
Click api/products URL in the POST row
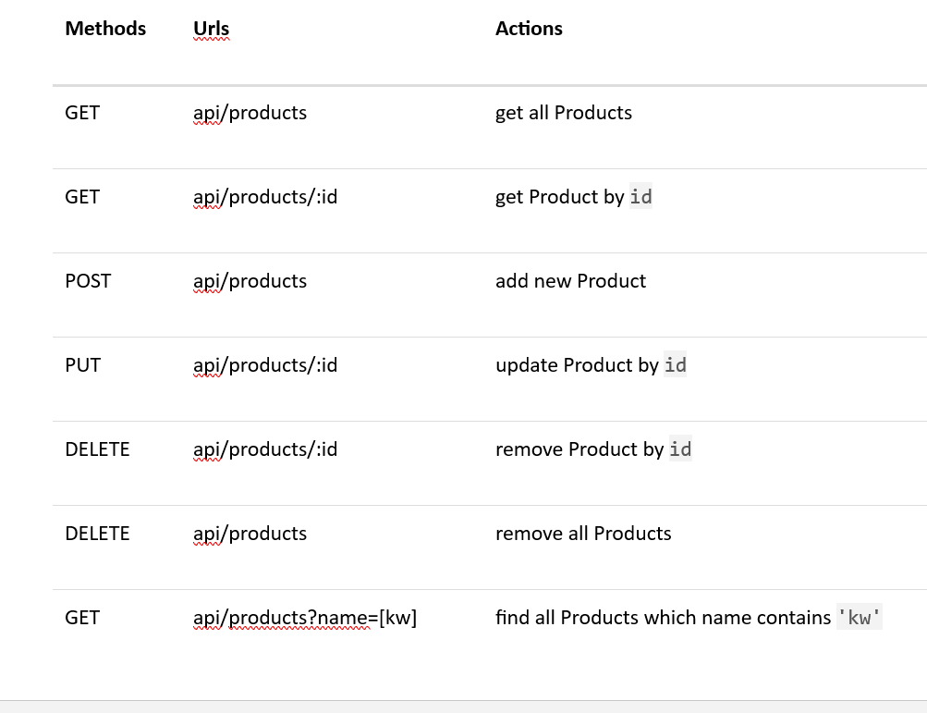[x=250, y=281]
